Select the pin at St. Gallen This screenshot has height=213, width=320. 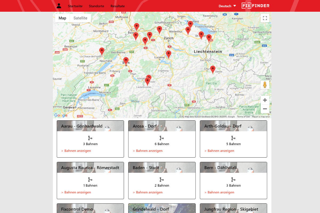click(201, 35)
